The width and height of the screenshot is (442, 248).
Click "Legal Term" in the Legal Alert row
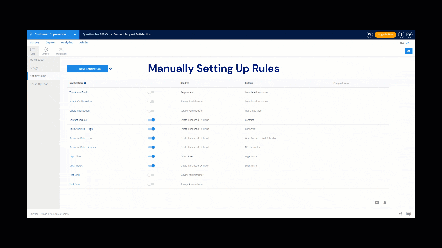tap(251, 156)
